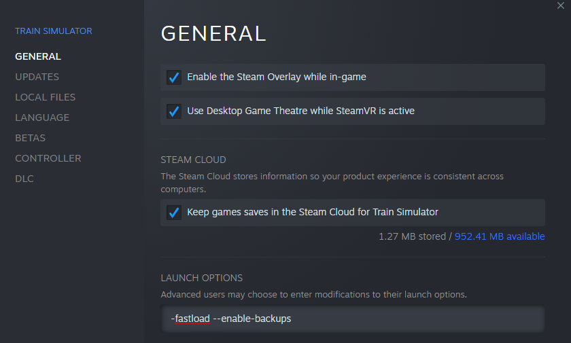This screenshot has width=571, height=343.
Task: Show the DLC section
Action: (x=24, y=179)
